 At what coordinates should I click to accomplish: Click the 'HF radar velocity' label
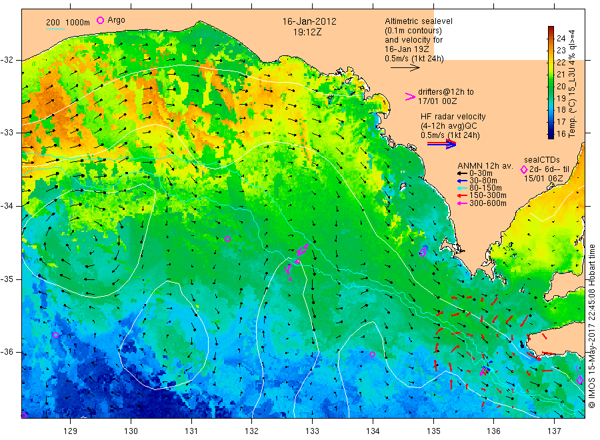[453, 116]
